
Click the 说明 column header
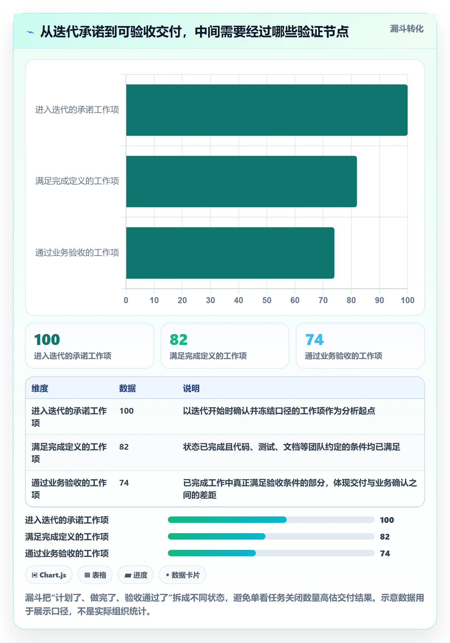[191, 388]
